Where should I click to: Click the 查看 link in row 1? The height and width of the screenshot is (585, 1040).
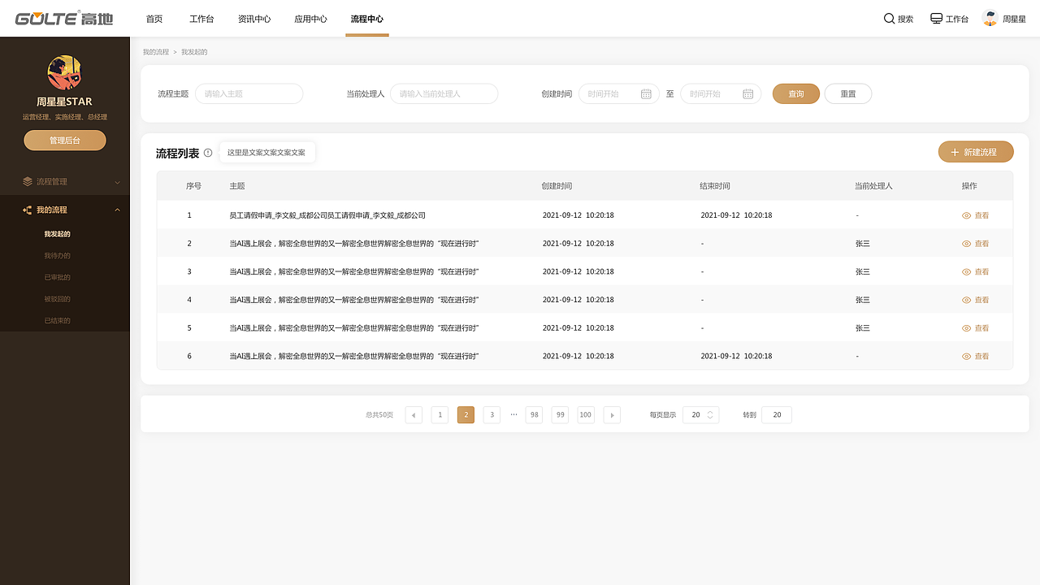point(982,215)
